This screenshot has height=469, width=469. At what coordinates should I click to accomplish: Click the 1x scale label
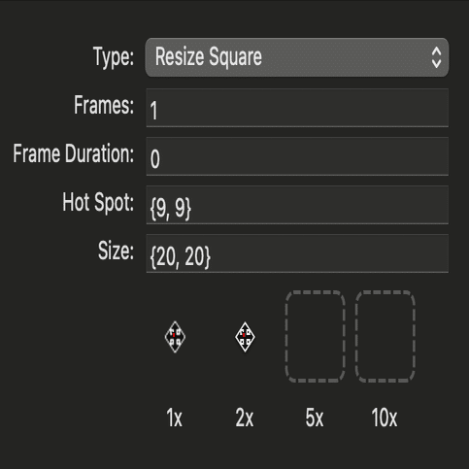point(175,418)
